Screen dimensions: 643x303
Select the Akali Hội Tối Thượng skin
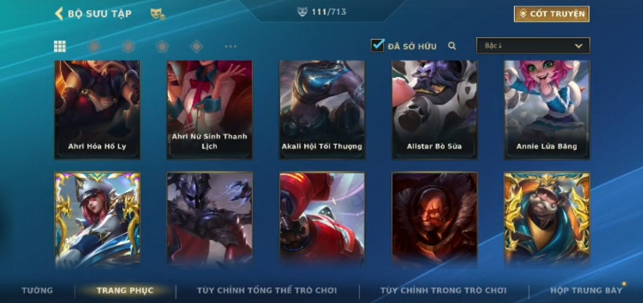tap(322, 109)
